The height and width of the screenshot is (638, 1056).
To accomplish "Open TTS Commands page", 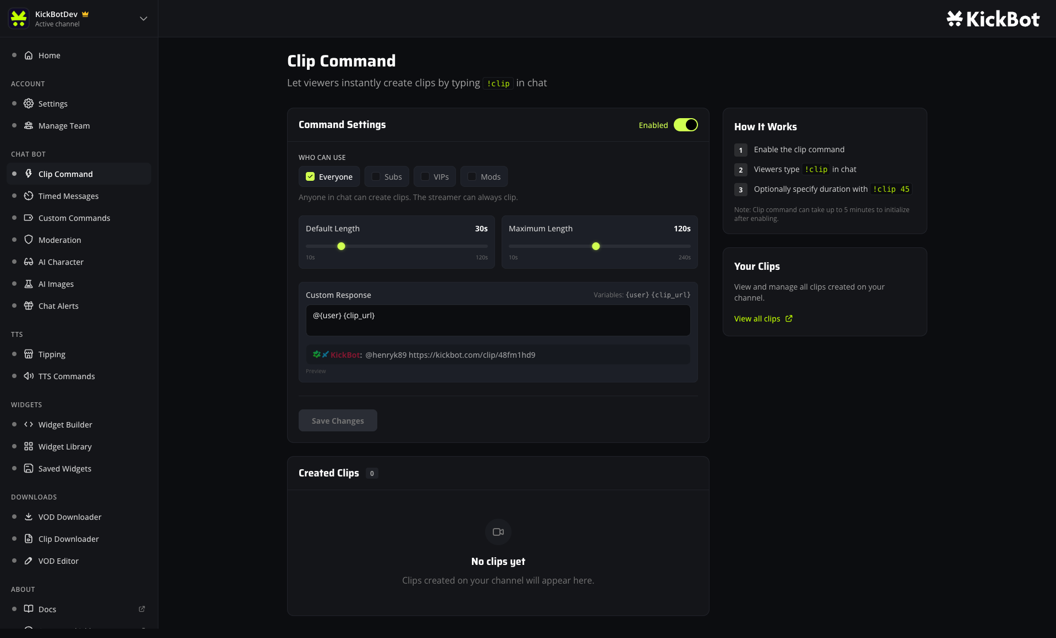I will [79, 376].
